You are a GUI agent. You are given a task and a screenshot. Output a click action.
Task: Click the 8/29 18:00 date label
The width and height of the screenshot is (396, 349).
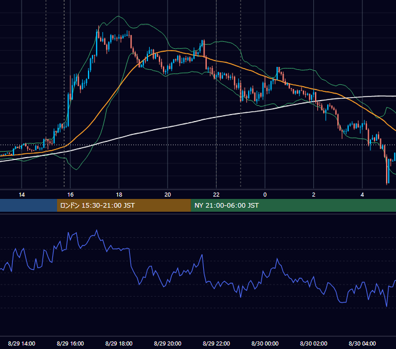pyautogui.click(x=119, y=343)
